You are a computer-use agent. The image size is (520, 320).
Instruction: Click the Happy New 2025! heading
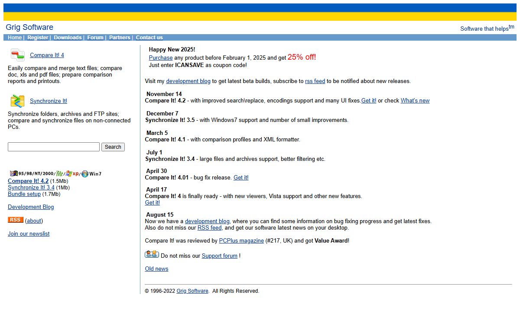(172, 50)
